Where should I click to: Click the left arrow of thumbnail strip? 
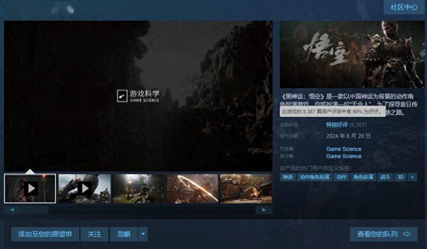point(12,210)
